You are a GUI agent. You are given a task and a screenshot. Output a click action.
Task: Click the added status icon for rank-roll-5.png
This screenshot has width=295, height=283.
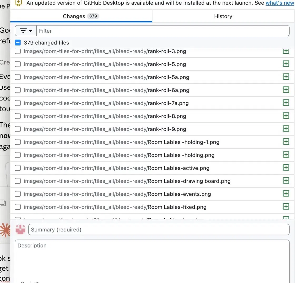286,64
